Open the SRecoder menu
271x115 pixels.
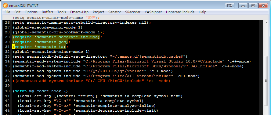coord(133,12)
